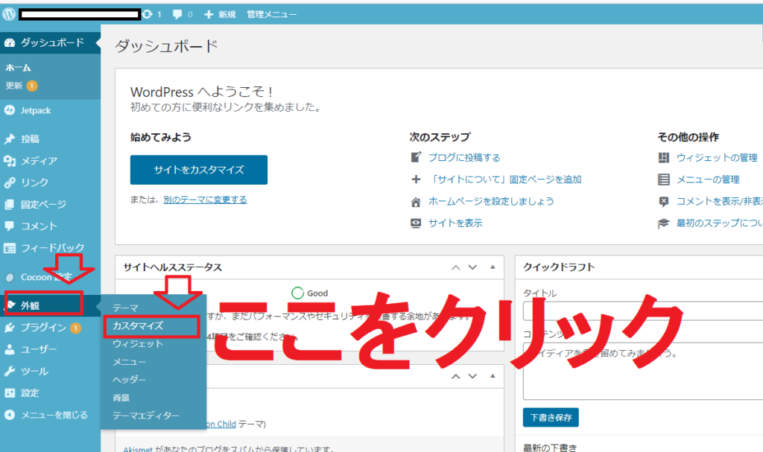Click the ユーザー person icon
Image resolution: width=763 pixels, height=452 pixels.
tap(9, 349)
